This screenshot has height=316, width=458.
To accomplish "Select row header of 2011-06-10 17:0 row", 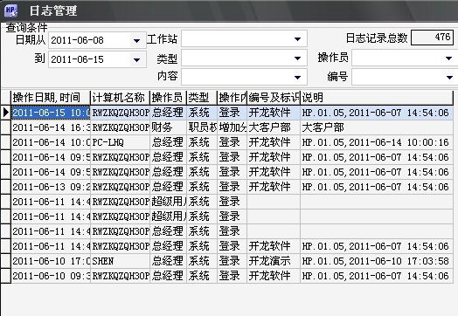I will 5,261.
